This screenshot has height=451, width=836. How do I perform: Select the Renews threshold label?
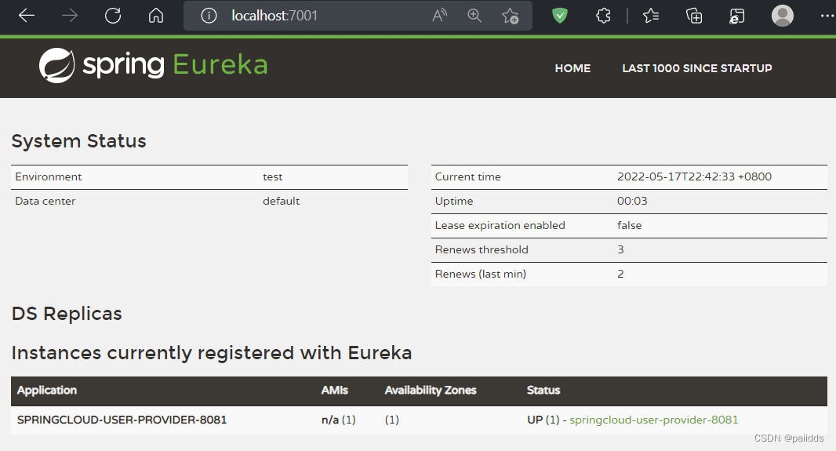tap(482, 249)
